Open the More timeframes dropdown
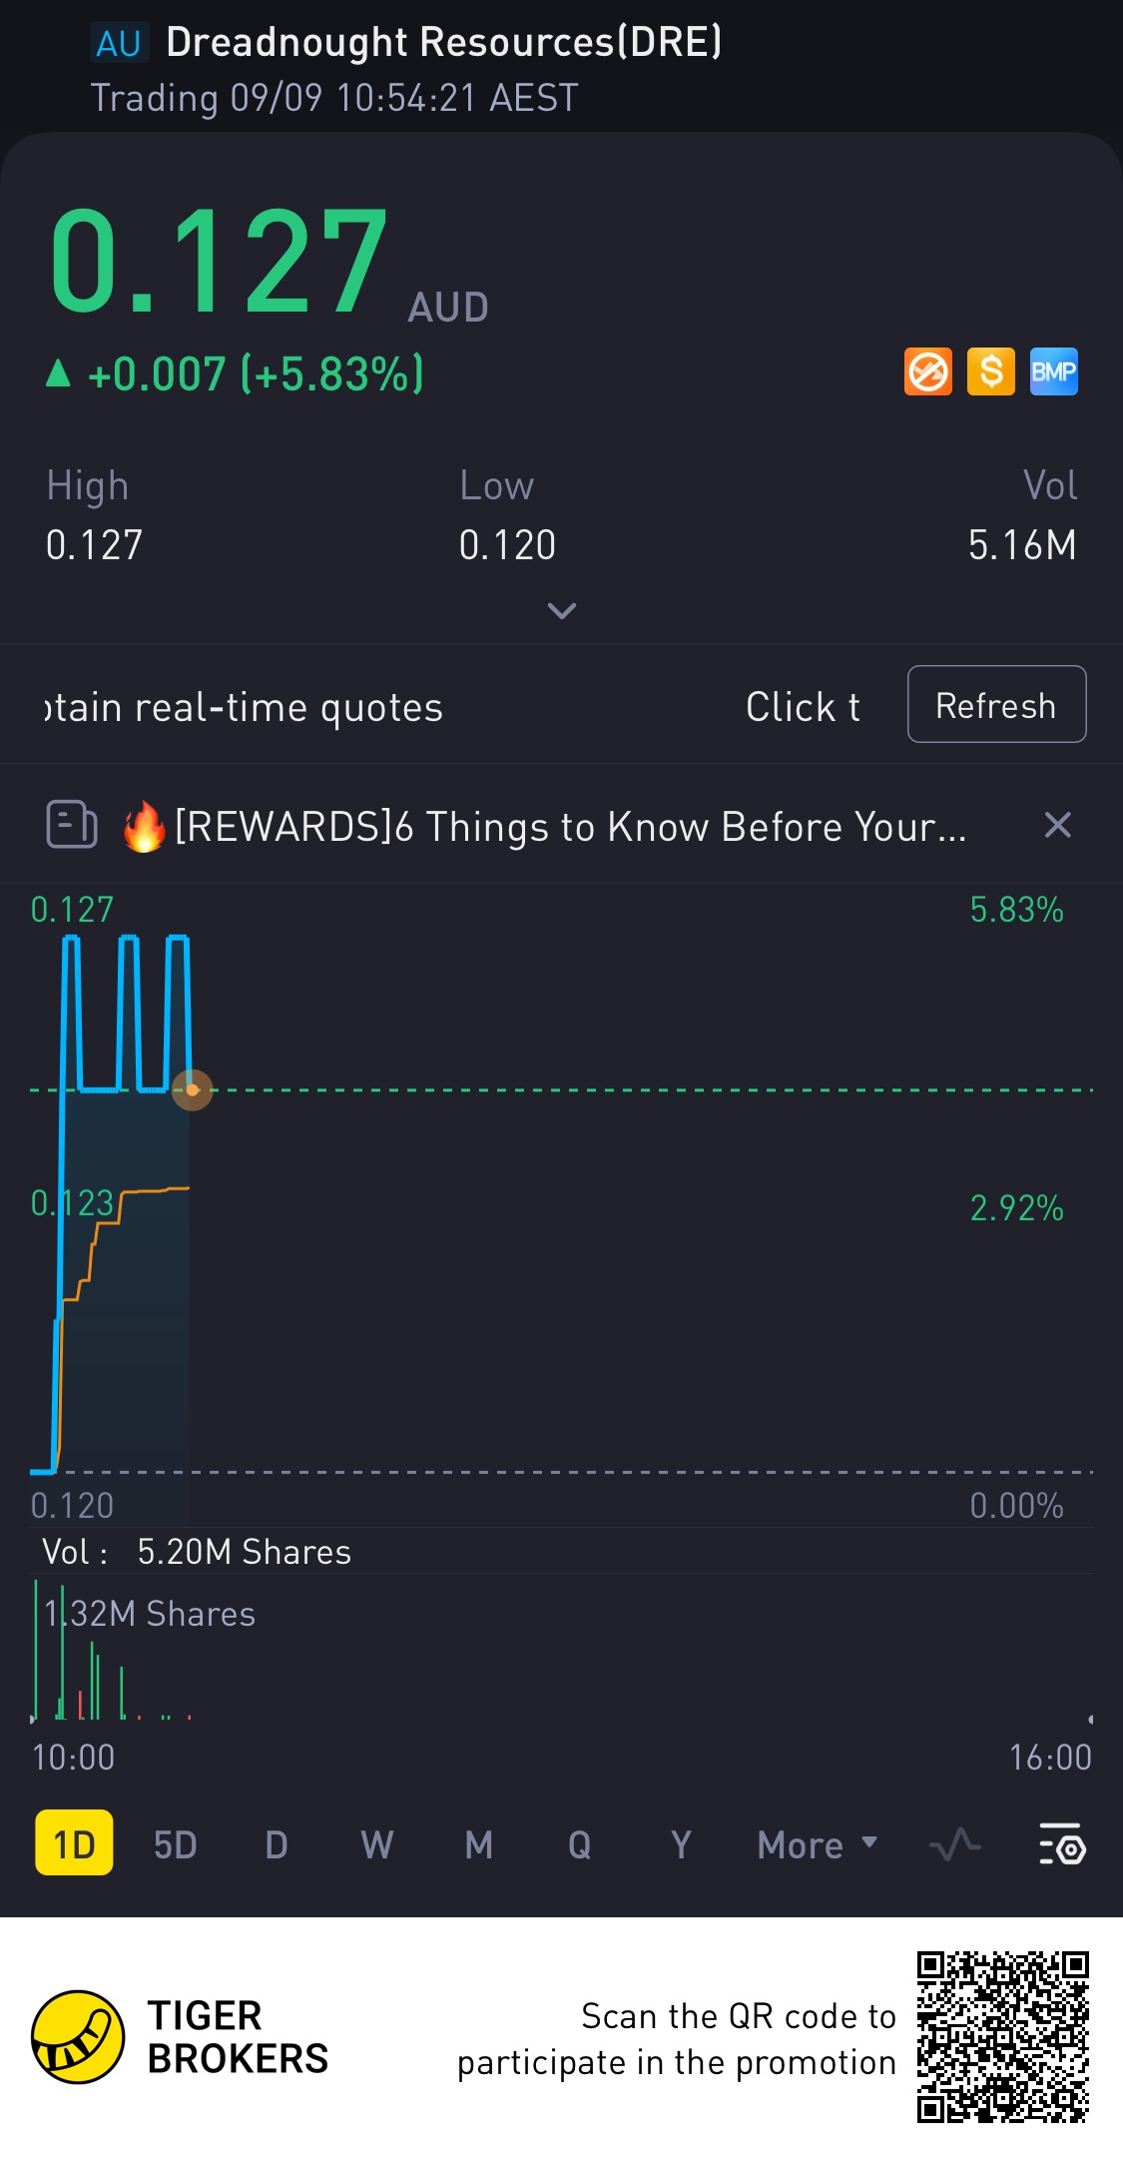This screenshot has height=2157, width=1123. pos(817,1844)
